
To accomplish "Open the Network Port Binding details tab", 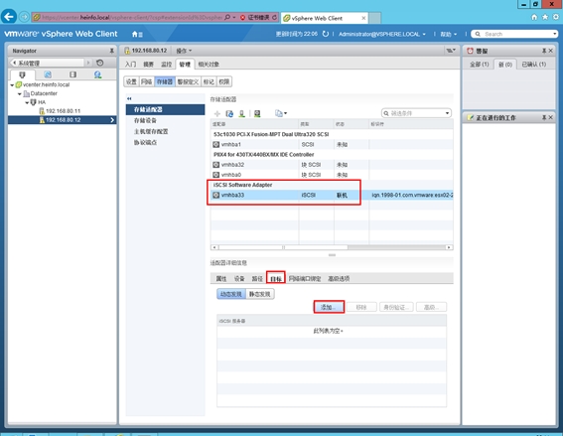I will [x=305, y=279].
